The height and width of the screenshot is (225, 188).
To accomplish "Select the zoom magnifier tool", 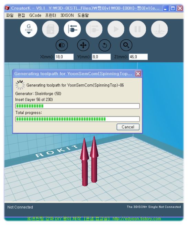I will tap(126, 45).
